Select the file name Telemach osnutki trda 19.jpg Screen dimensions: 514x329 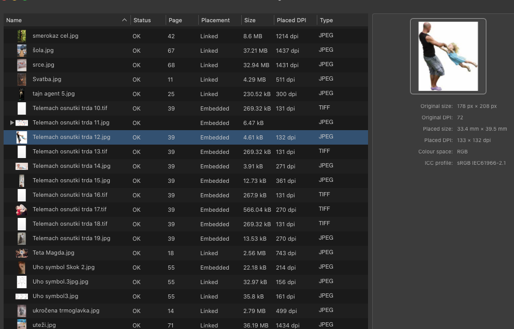71,238
